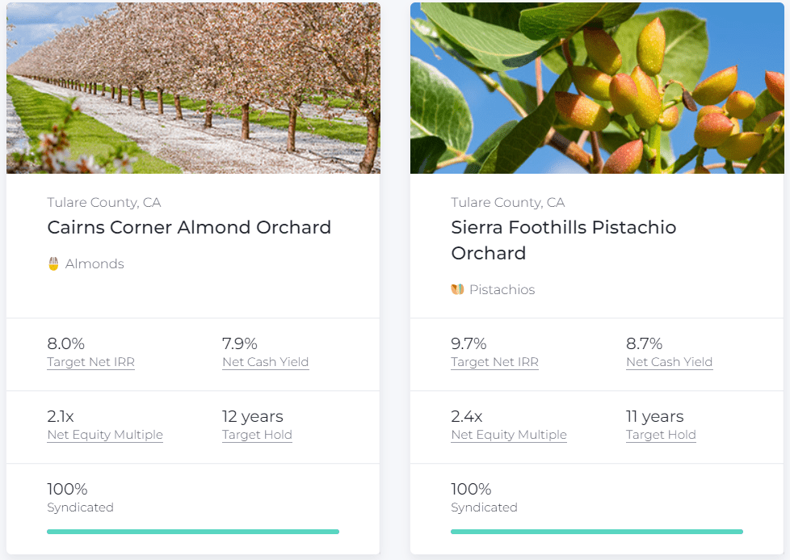Open Net Equity Multiple definition on almond card

(105, 435)
